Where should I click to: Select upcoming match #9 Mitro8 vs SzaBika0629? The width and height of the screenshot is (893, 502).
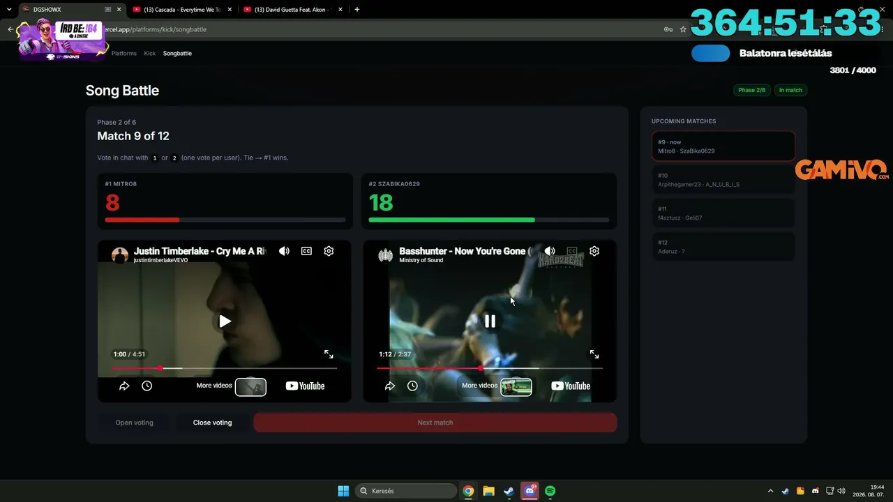[x=723, y=146]
